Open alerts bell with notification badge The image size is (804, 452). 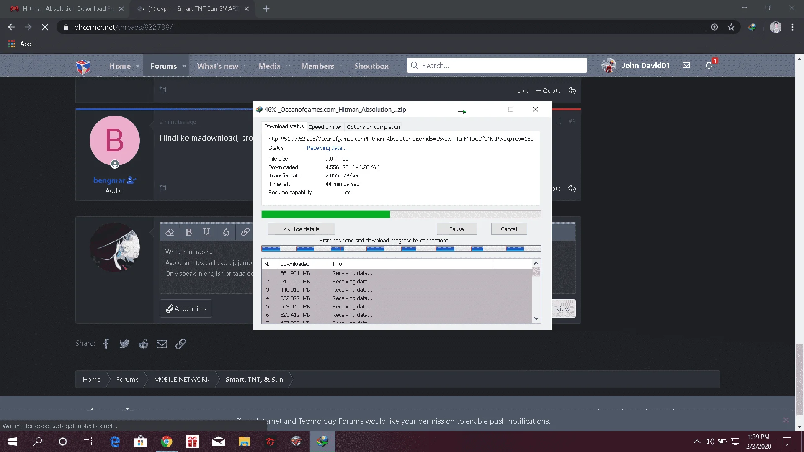click(709, 65)
